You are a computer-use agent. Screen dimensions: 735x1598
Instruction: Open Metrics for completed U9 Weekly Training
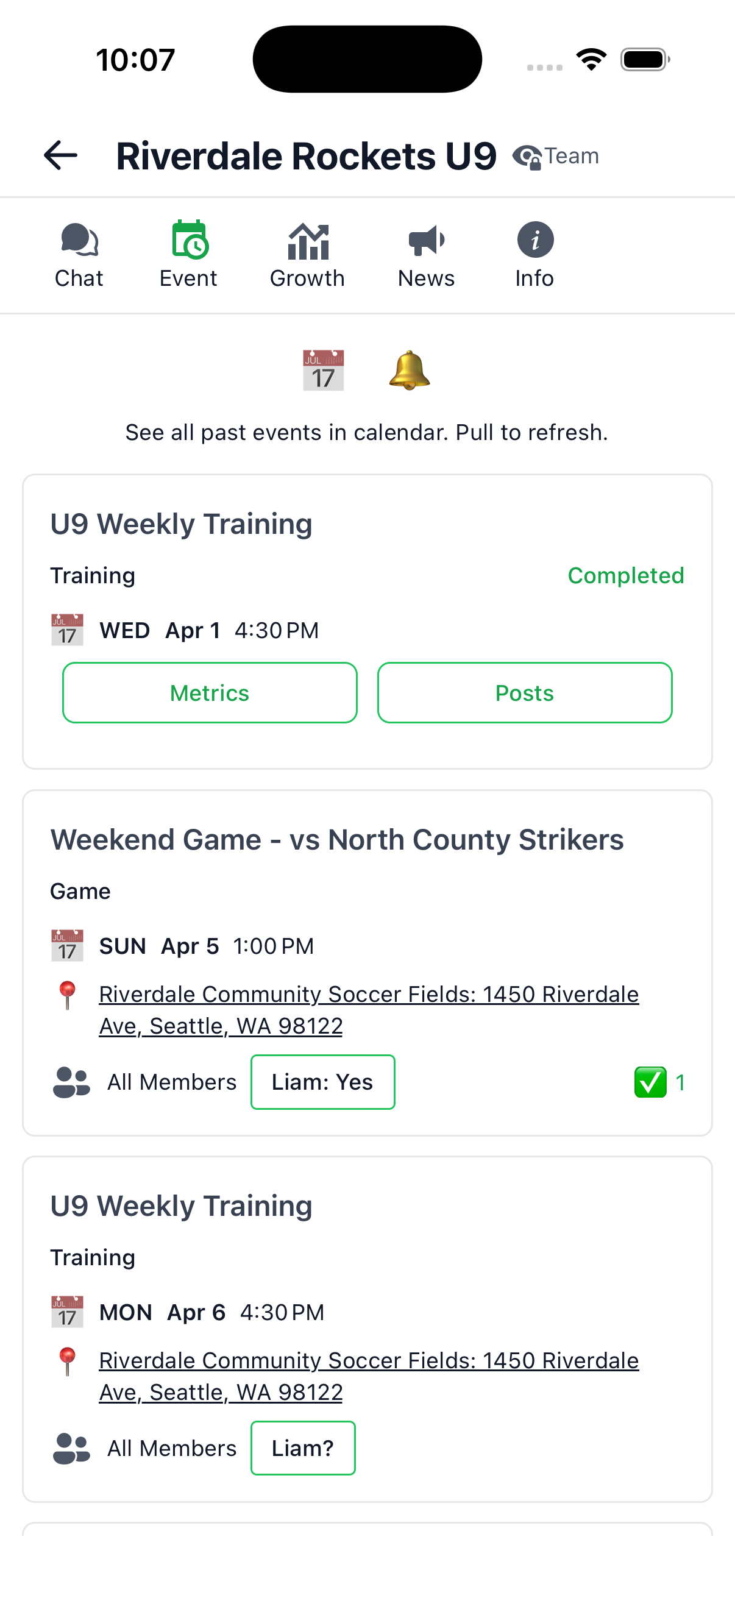(x=210, y=692)
